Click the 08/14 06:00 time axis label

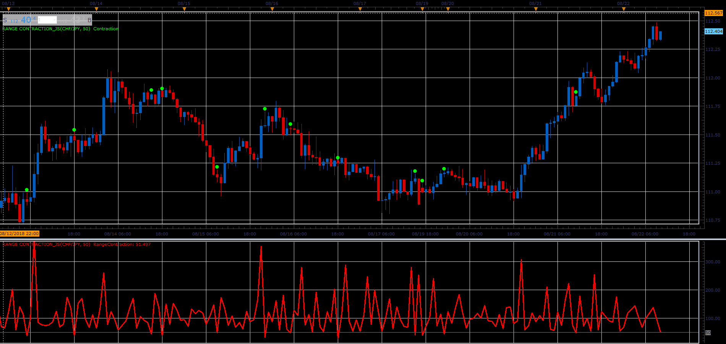[118, 234]
